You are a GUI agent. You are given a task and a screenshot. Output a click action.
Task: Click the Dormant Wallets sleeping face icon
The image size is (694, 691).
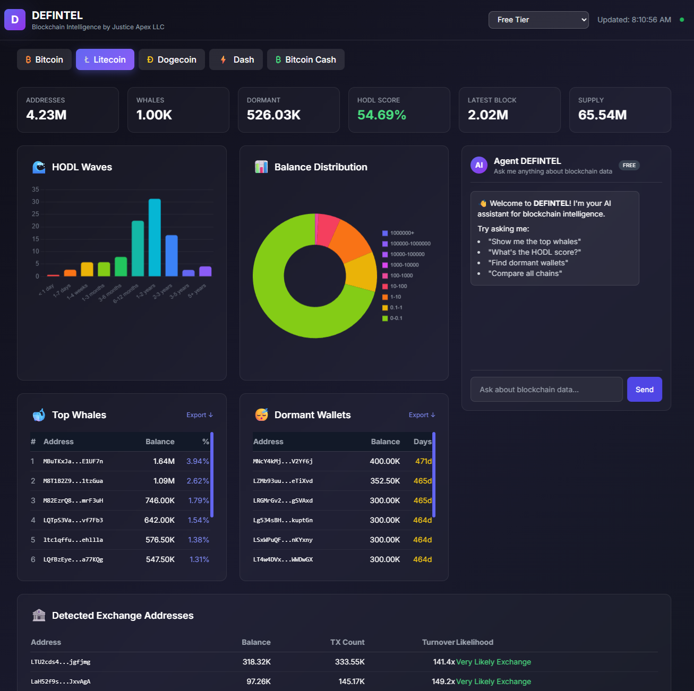[x=261, y=414]
